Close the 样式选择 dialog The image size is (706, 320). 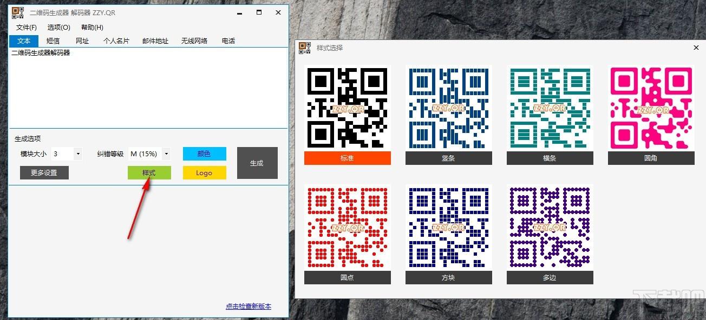tap(696, 48)
